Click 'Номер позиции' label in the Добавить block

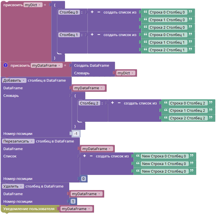18,134
